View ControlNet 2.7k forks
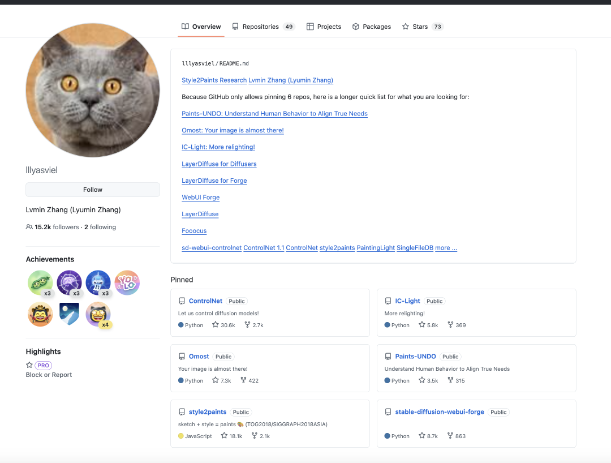This screenshot has width=611, height=463. [x=254, y=325]
